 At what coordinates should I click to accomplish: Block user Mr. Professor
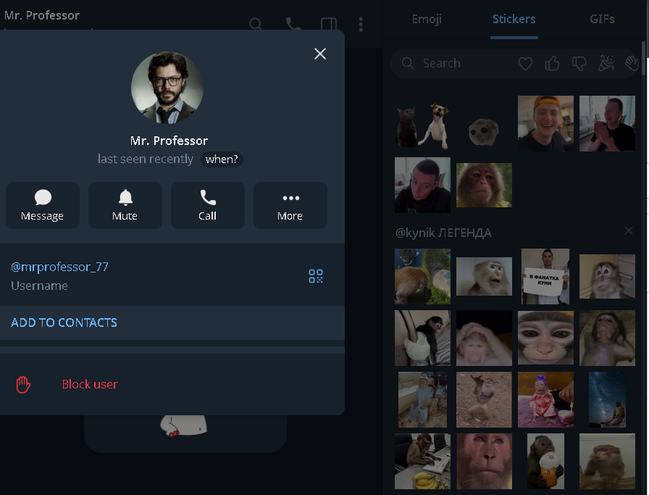89,384
